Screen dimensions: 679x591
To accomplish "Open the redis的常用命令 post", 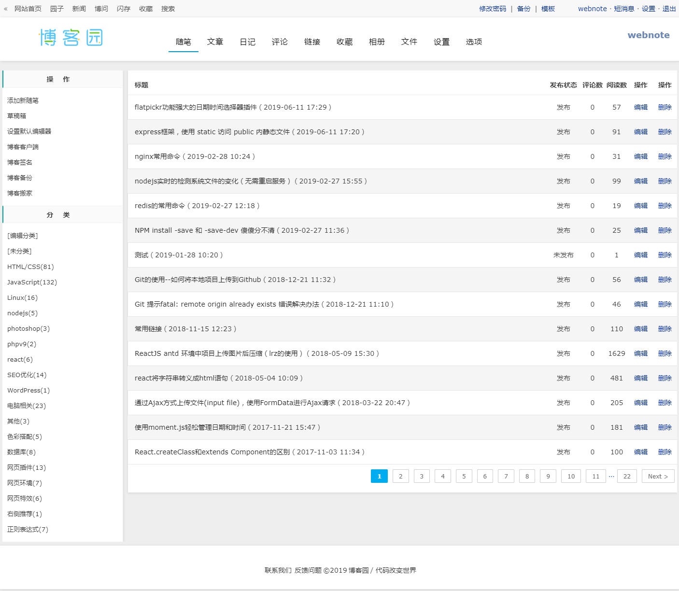I will pyautogui.click(x=197, y=206).
